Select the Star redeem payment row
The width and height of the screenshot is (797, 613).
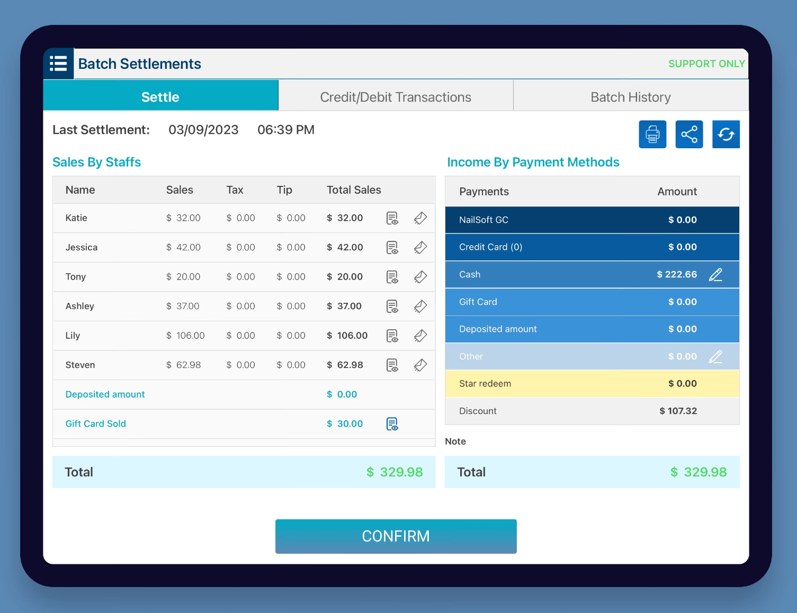592,384
